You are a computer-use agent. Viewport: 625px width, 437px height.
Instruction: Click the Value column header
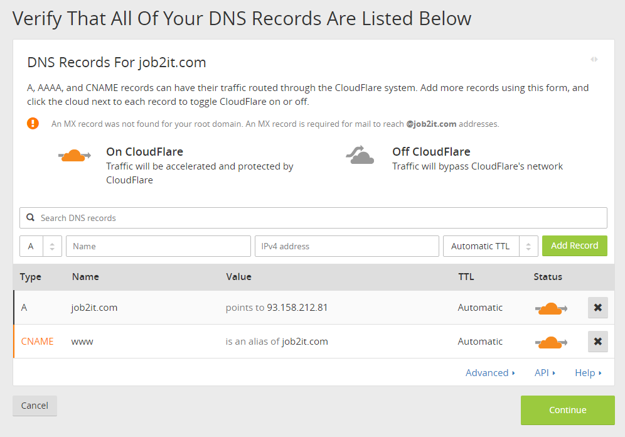point(238,277)
